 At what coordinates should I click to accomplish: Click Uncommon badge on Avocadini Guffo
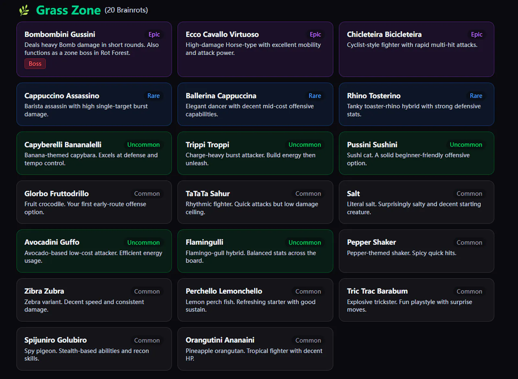coord(143,243)
